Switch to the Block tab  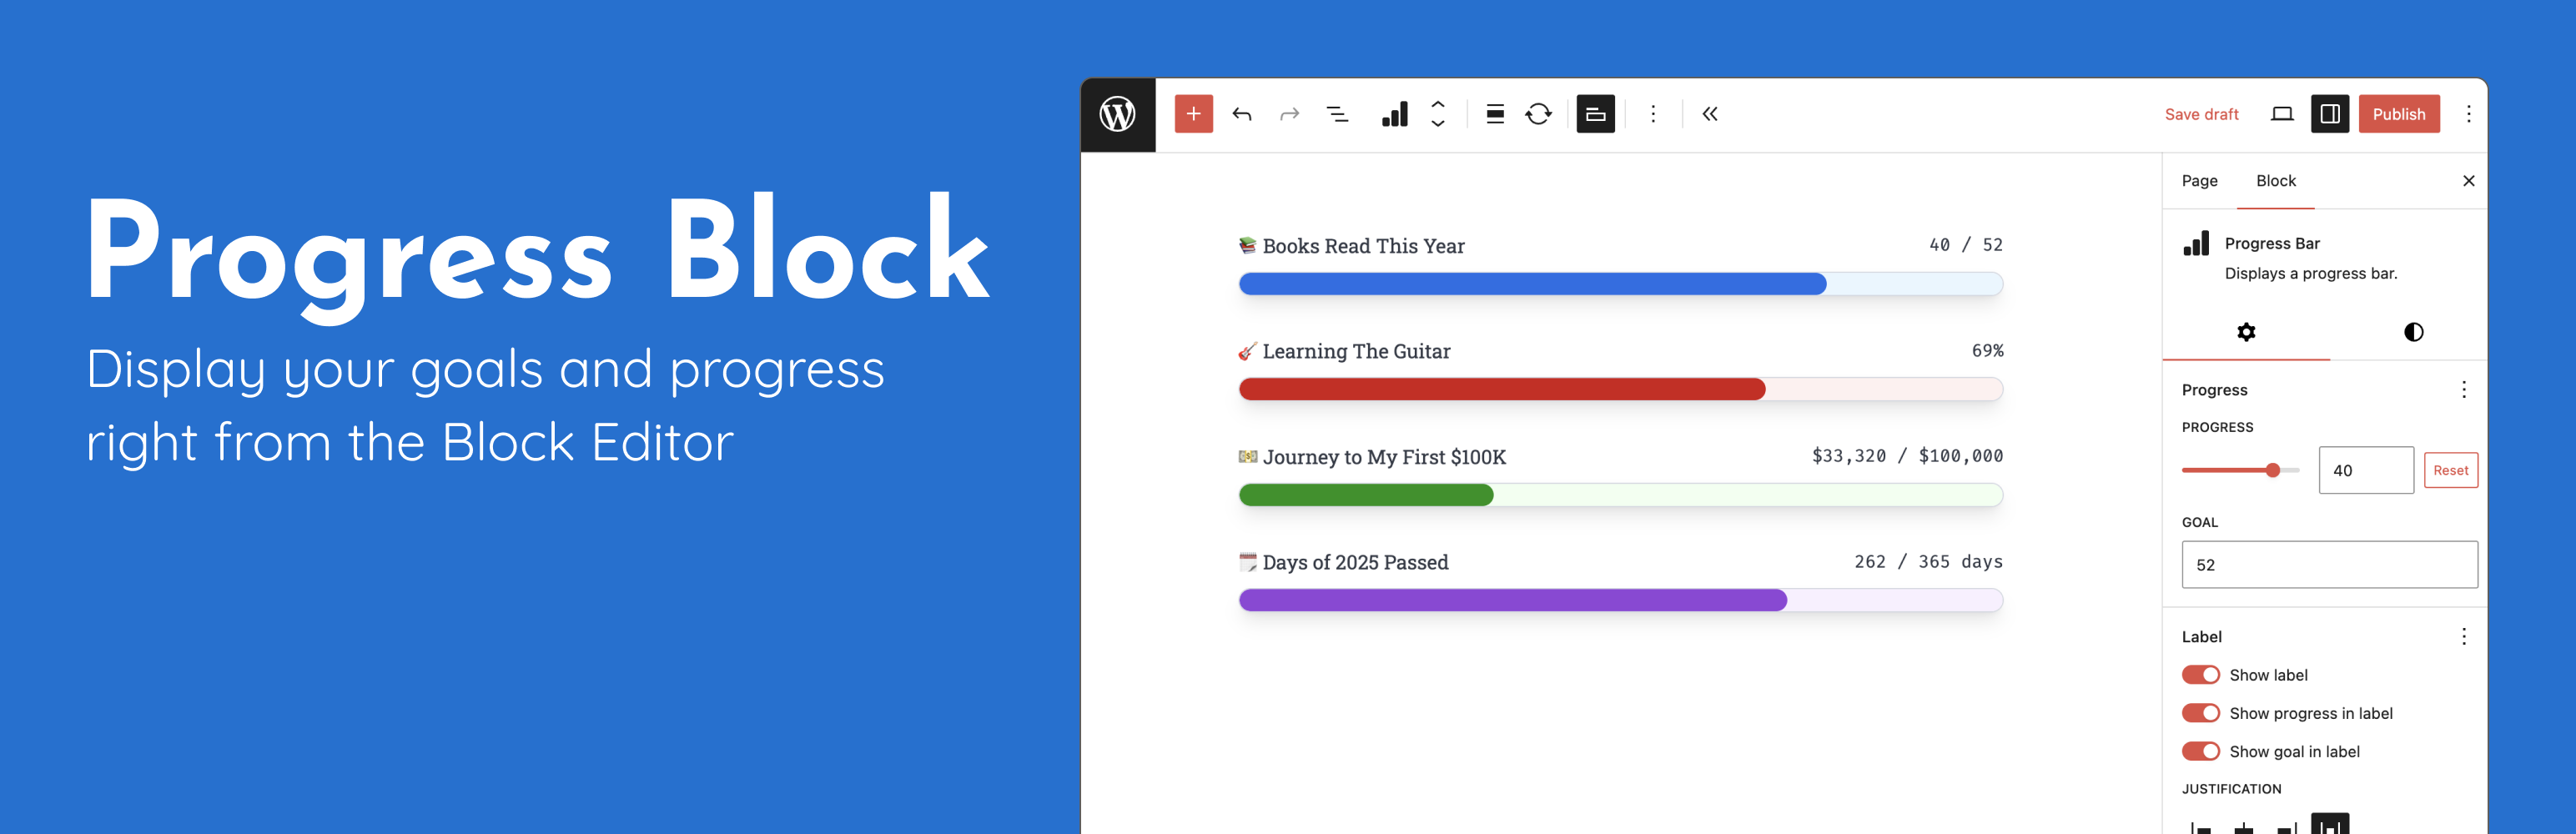coord(2275,181)
